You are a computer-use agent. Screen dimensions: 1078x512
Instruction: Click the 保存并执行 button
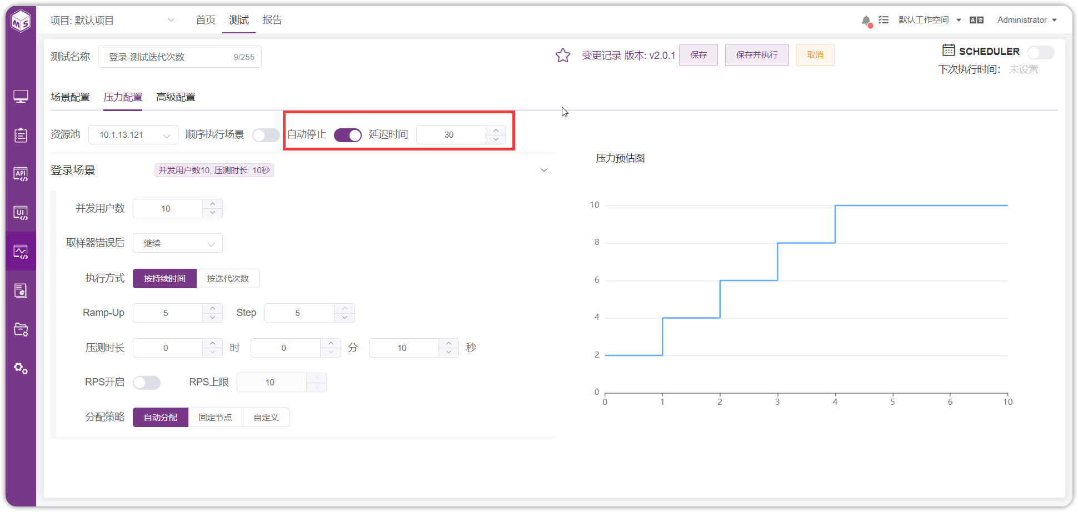757,55
